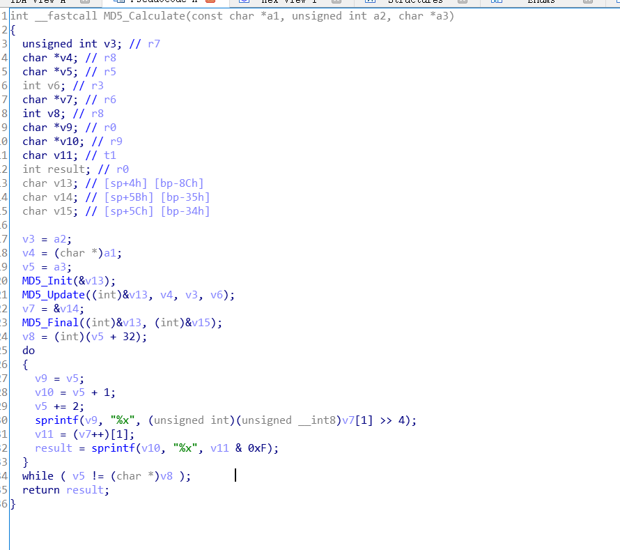620x550 pixels.
Task: Select the '[sp+5Bh]' stack offset comment
Action: (129, 197)
